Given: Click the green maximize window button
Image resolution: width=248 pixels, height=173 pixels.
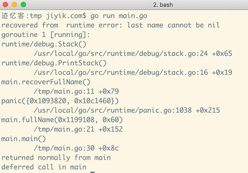Looking at the screenshot, I should [x=23, y=4].
